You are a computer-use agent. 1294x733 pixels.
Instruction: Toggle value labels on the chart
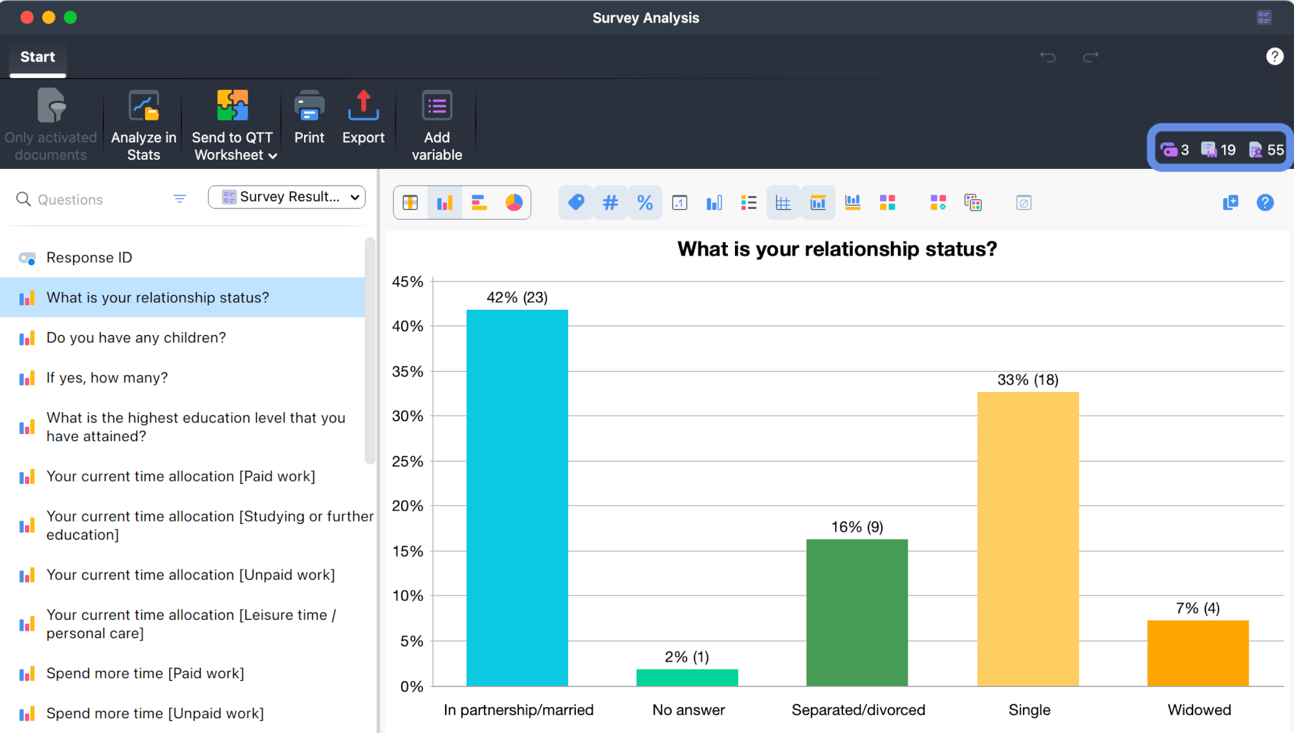coord(575,202)
